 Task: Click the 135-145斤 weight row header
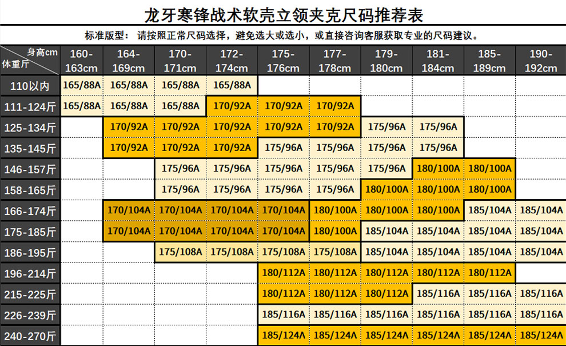30,148
